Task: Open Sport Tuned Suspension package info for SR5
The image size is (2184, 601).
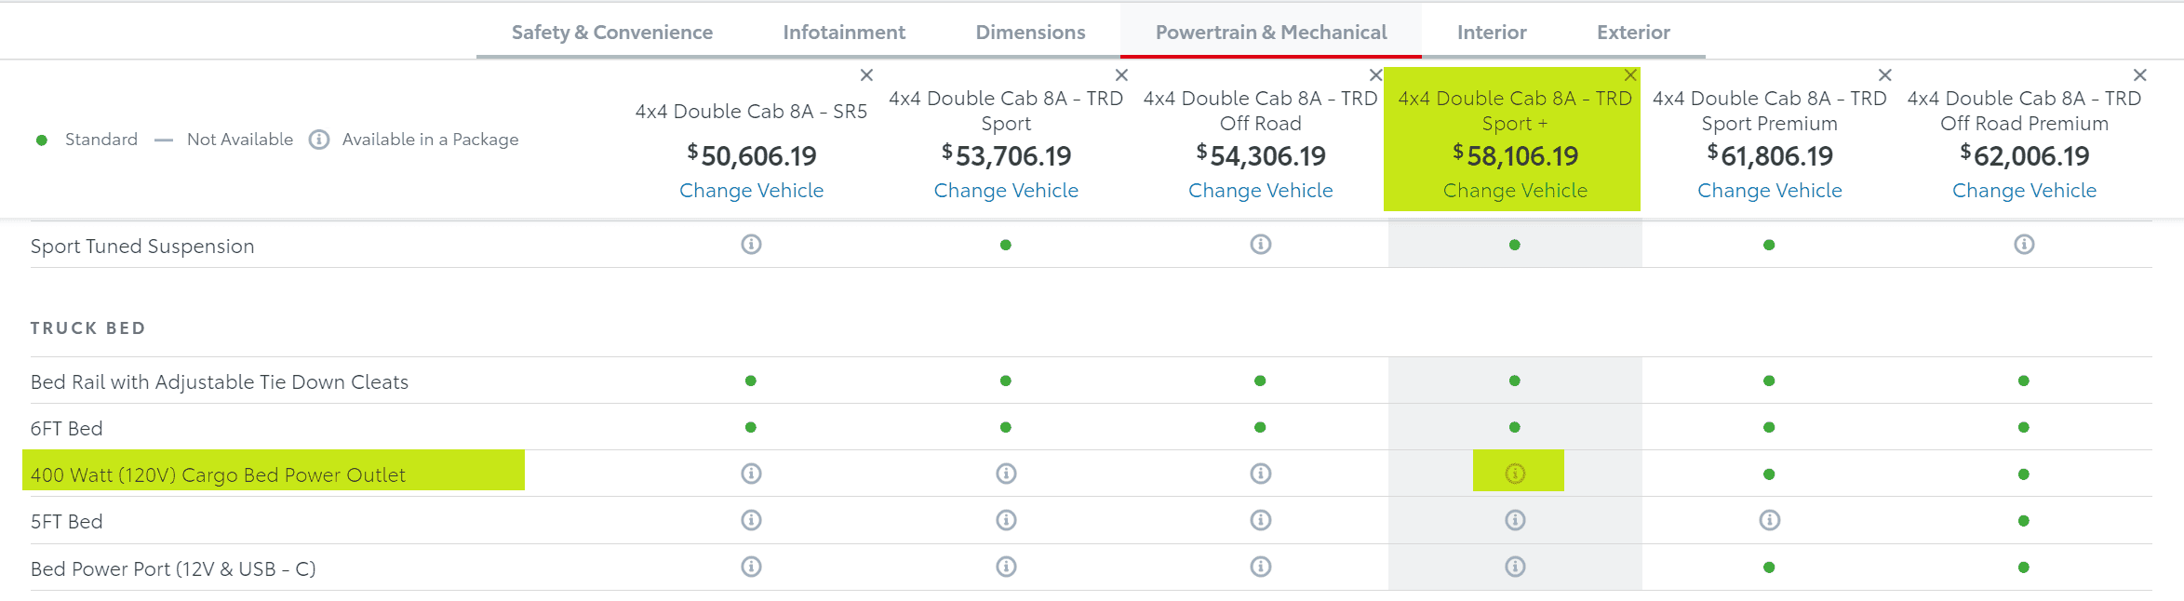Action: click(x=751, y=245)
